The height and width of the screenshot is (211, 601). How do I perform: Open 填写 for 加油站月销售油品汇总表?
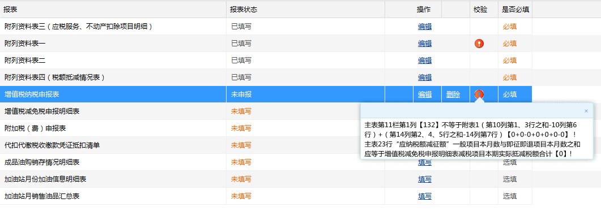click(x=425, y=196)
